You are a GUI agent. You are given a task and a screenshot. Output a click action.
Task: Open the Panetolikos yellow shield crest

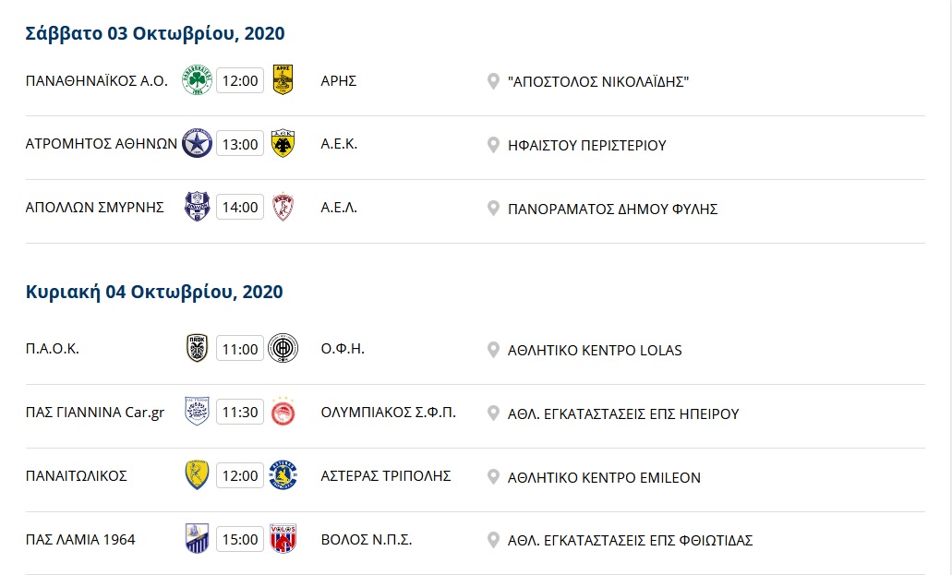pyautogui.click(x=198, y=475)
